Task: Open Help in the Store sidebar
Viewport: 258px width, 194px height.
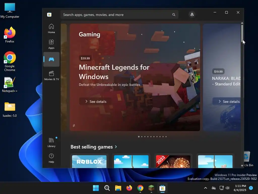Action: [51, 158]
